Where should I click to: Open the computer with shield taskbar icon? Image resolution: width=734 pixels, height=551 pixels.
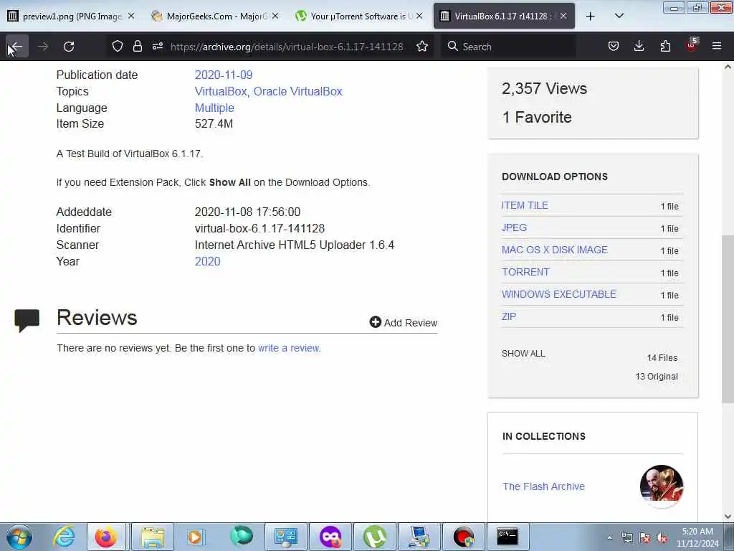point(419,537)
